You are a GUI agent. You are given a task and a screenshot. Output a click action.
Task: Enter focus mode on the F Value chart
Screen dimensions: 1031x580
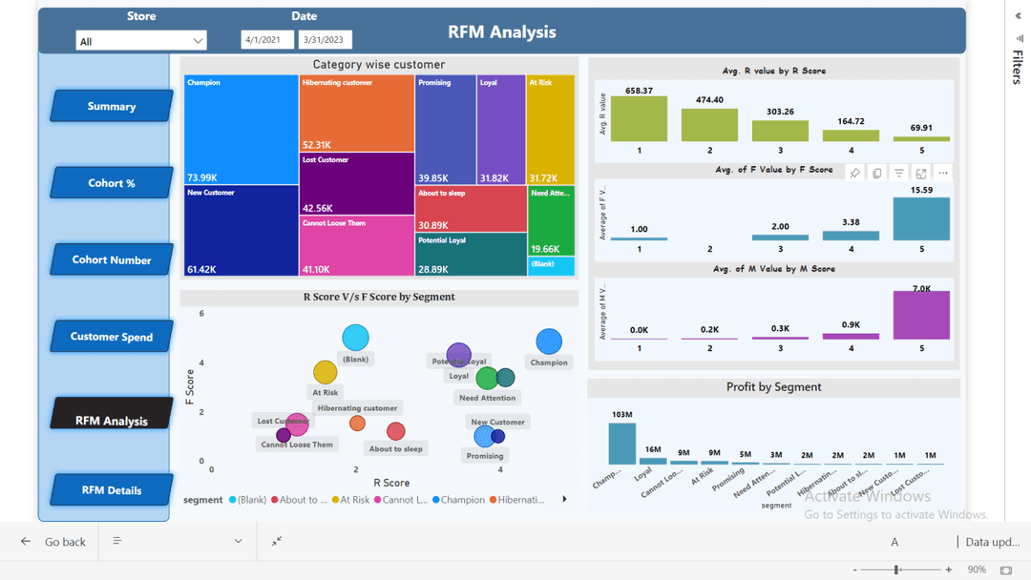click(x=920, y=173)
